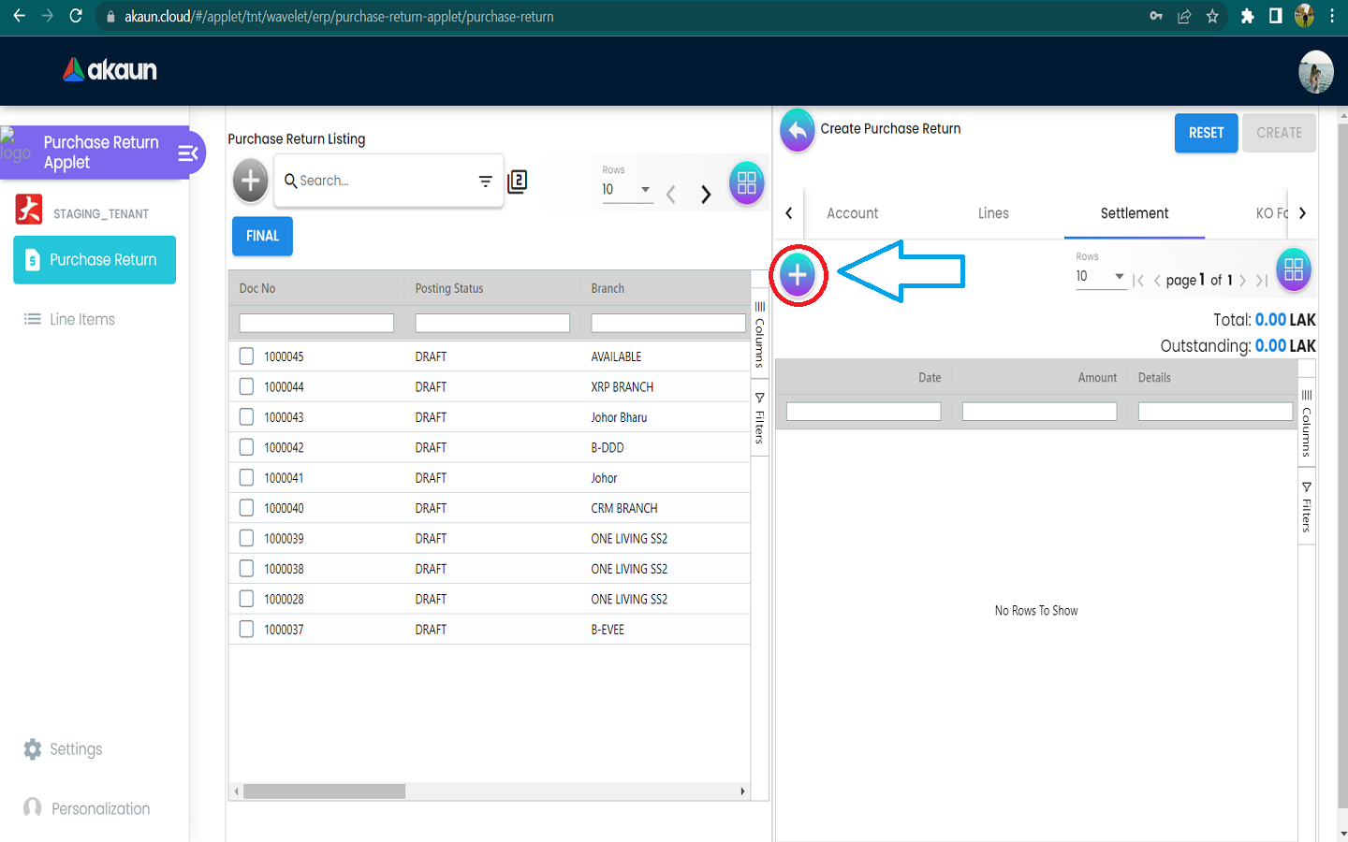Click the grey plus icon in listing
This screenshot has width=1348, height=842.
coord(250,181)
